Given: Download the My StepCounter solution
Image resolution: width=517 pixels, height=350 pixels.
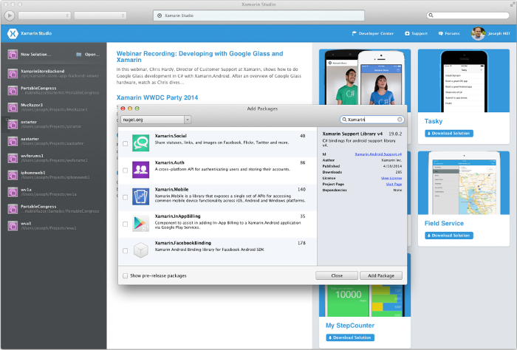Looking at the screenshot, I should tap(350, 337).
